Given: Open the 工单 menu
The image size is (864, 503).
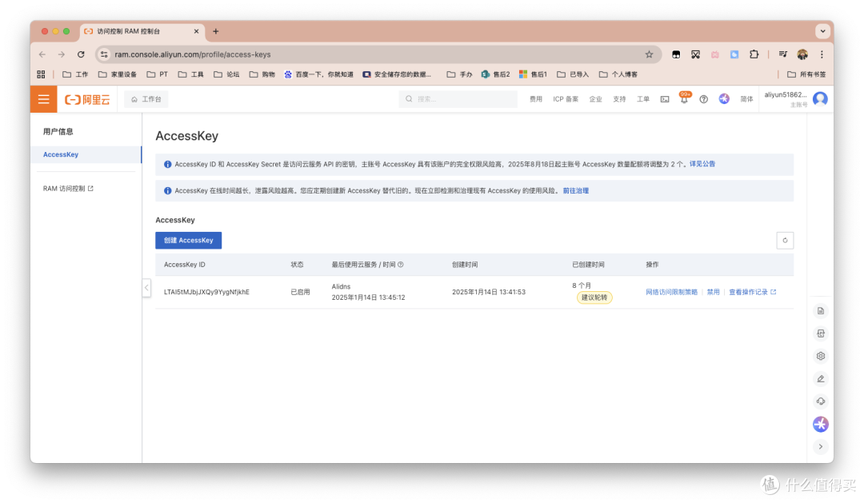Looking at the screenshot, I should click(643, 99).
